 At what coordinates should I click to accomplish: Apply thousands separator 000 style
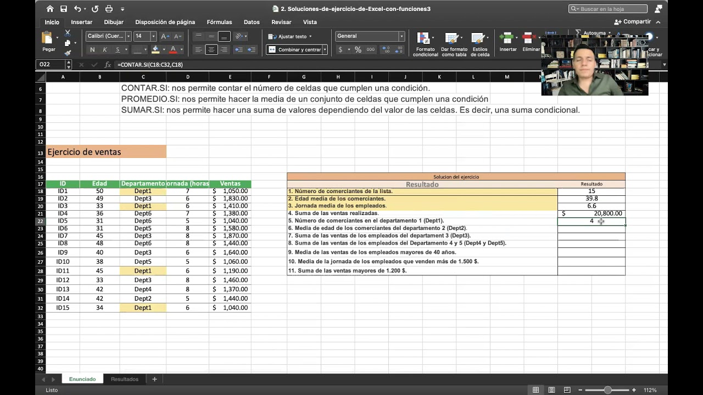tap(371, 49)
